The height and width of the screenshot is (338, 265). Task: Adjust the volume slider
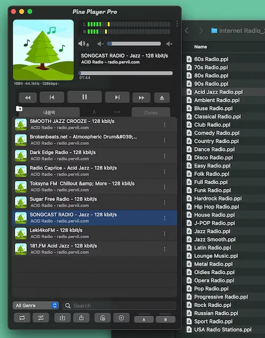point(134,44)
